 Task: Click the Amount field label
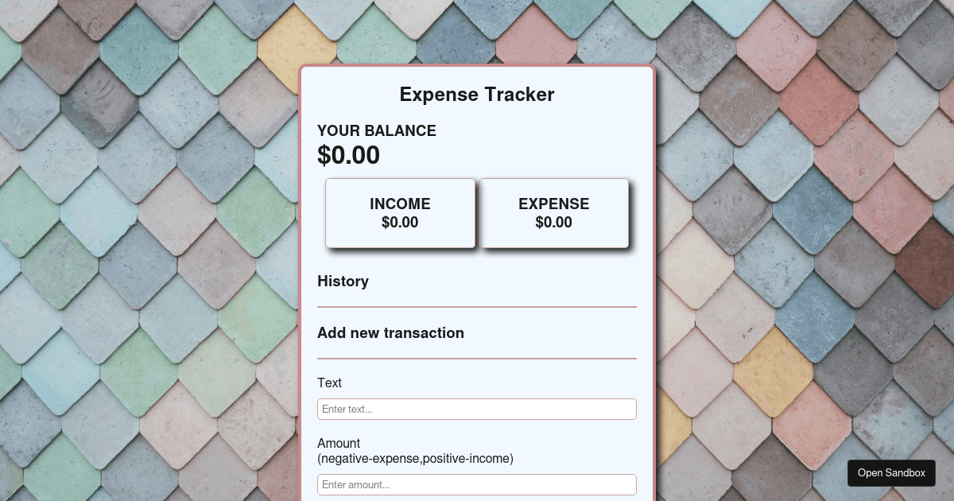[339, 443]
